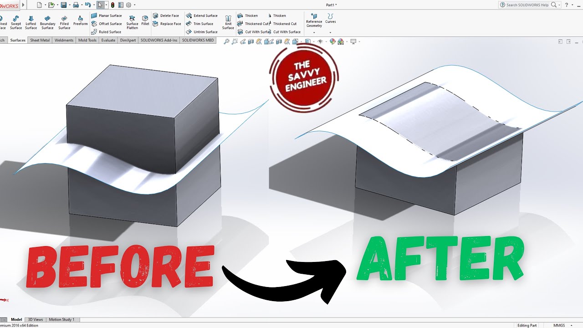Image resolution: width=583 pixels, height=328 pixels.
Task: Choose the Boundary Surface tool
Action: coord(47,22)
